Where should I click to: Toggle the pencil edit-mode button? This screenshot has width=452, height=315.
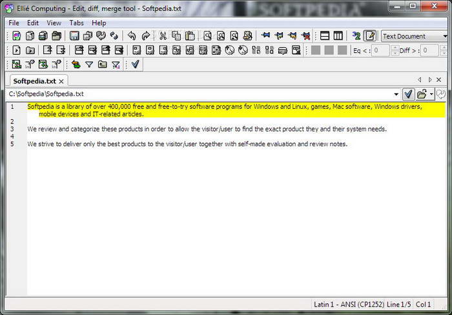pyautogui.click(x=370, y=36)
